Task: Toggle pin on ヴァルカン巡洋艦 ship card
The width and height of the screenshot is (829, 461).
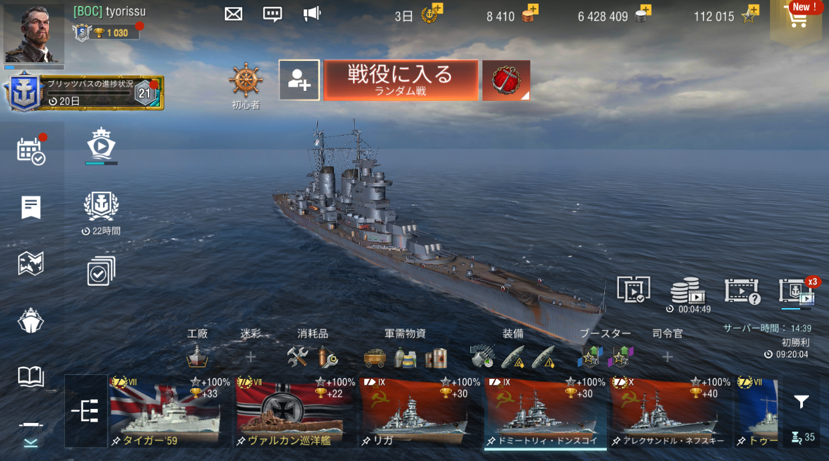Action: point(241,441)
